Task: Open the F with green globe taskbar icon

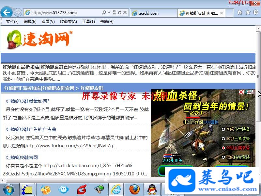Action: pos(99,189)
